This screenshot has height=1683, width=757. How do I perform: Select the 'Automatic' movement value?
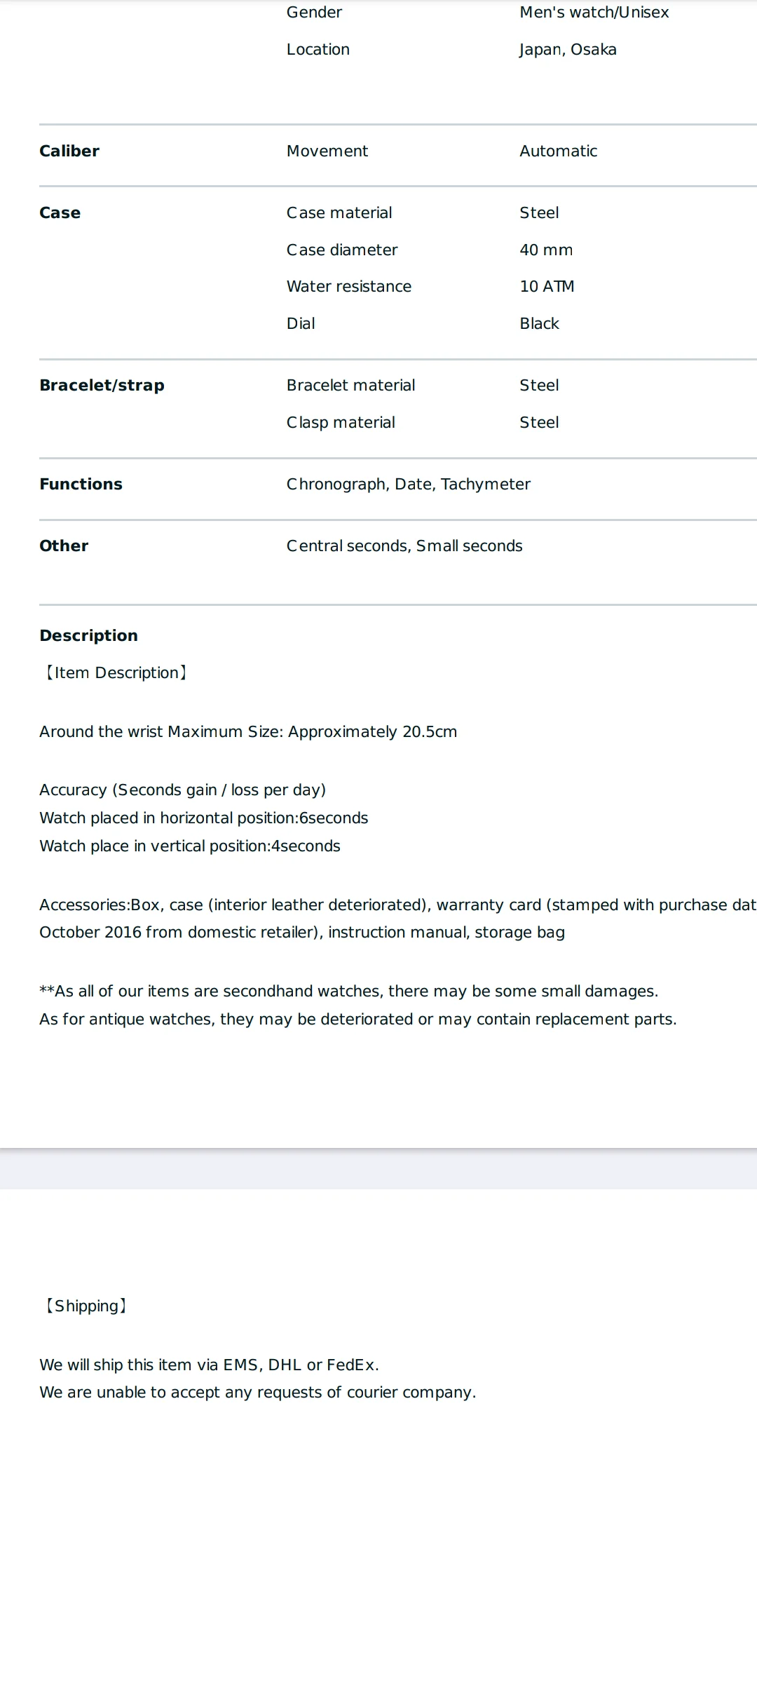[558, 151]
